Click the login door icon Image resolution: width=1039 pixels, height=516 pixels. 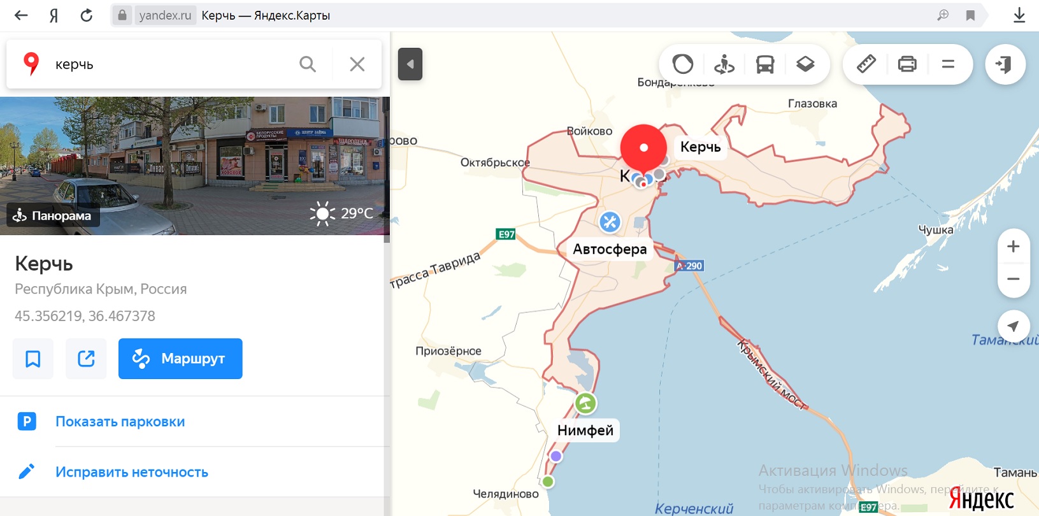point(1005,64)
